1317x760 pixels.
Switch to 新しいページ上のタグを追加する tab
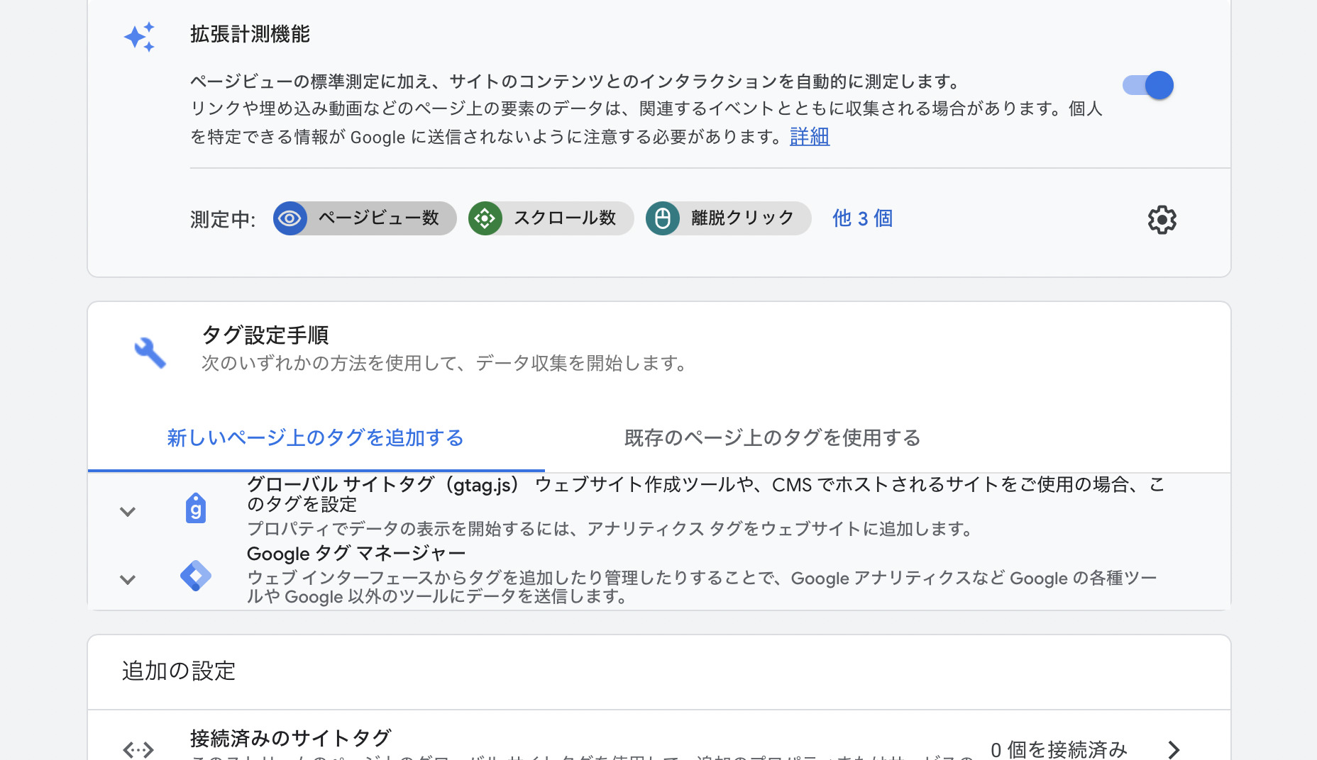[x=316, y=438]
